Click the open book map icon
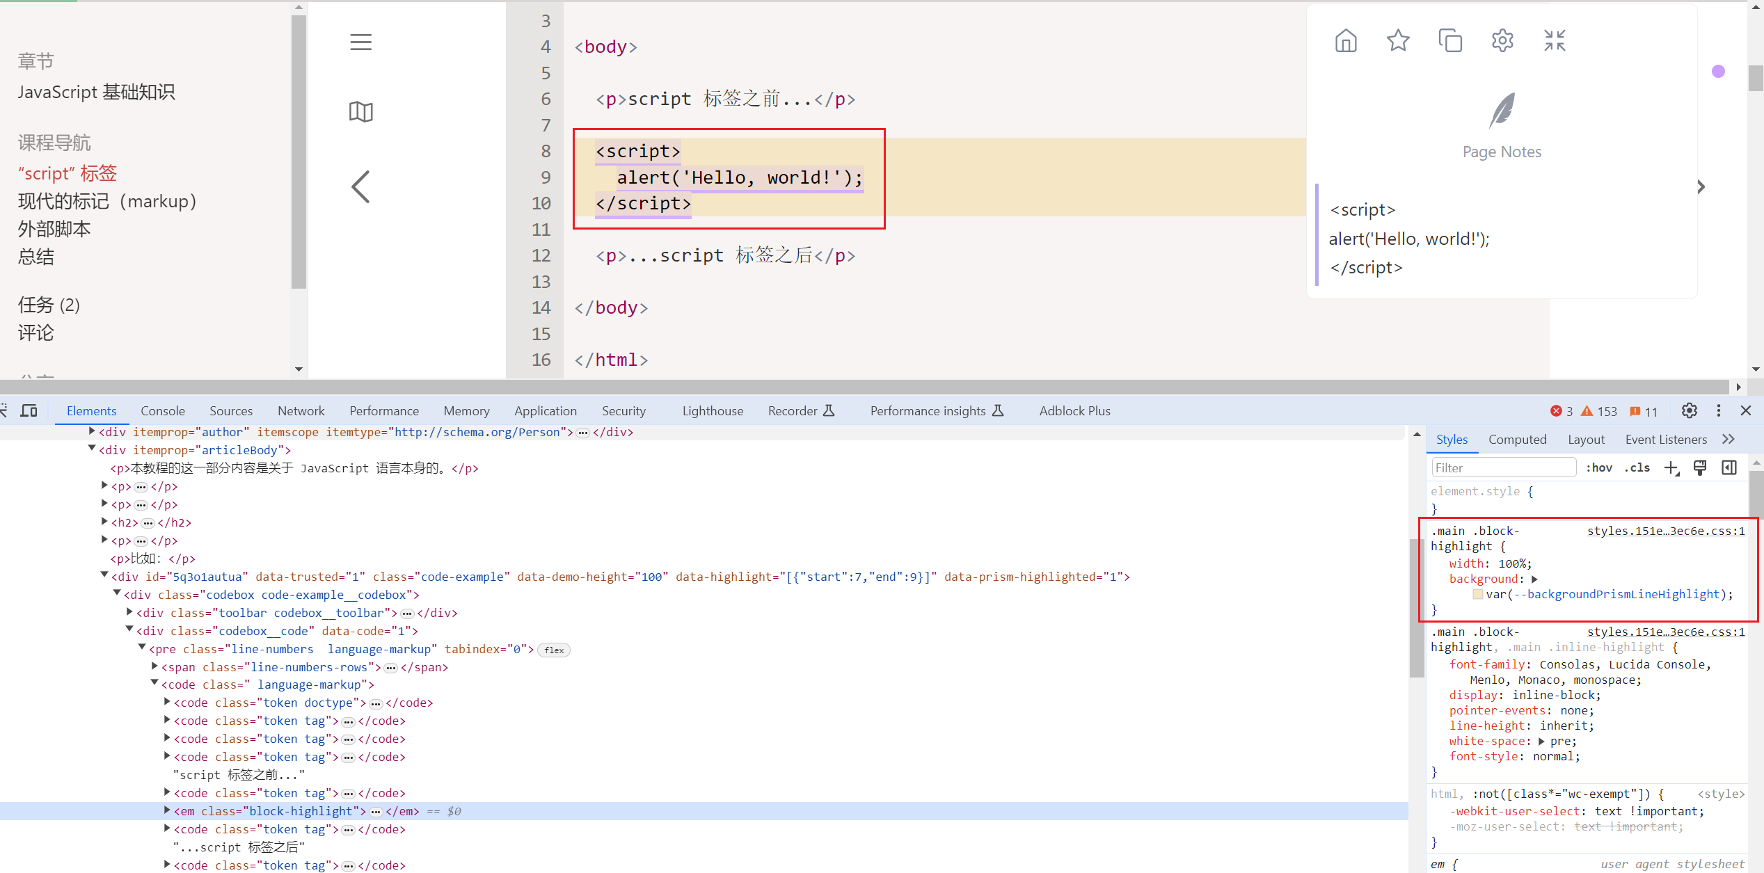This screenshot has height=873, width=1764. pyautogui.click(x=360, y=111)
